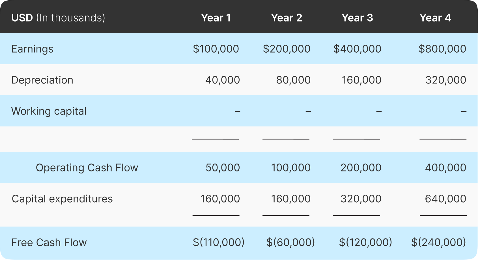The image size is (478, 260).
Task: Select the Year 4 column header
Action: coord(435,18)
